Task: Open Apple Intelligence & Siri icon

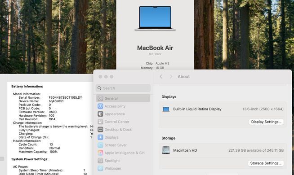Action: (100, 153)
